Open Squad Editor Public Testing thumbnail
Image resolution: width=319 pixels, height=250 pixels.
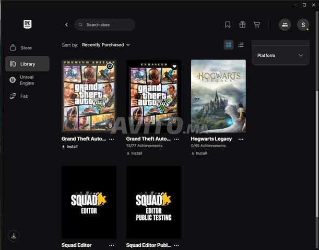click(153, 202)
